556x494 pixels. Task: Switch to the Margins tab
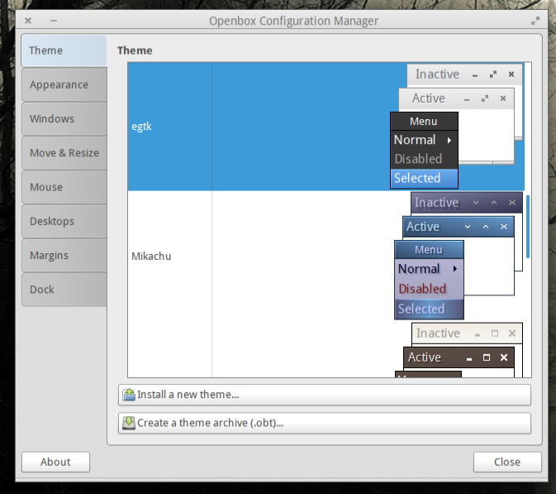tap(64, 255)
